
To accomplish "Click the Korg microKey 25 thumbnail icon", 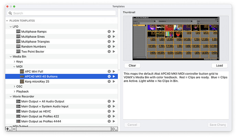I will pos(22,82).
